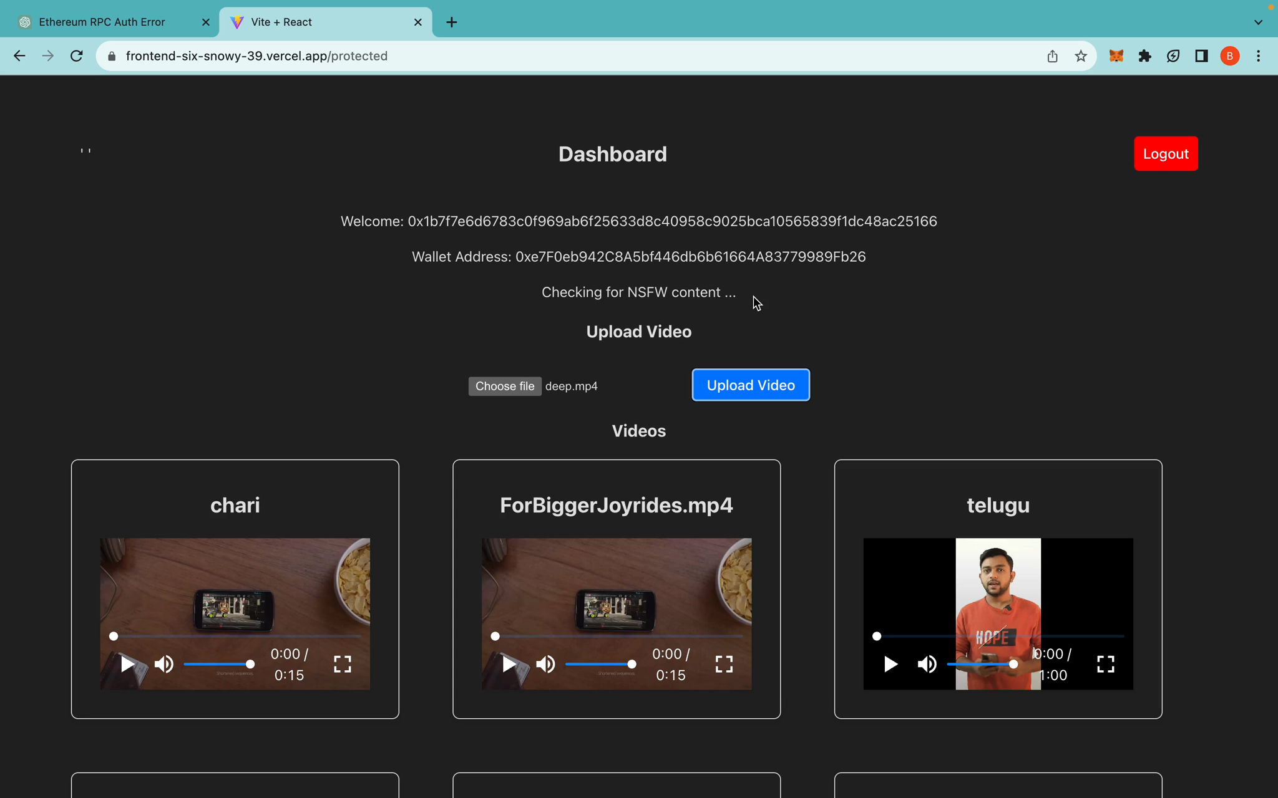Click the share icon in address bar
Image resolution: width=1278 pixels, height=798 pixels.
point(1052,56)
